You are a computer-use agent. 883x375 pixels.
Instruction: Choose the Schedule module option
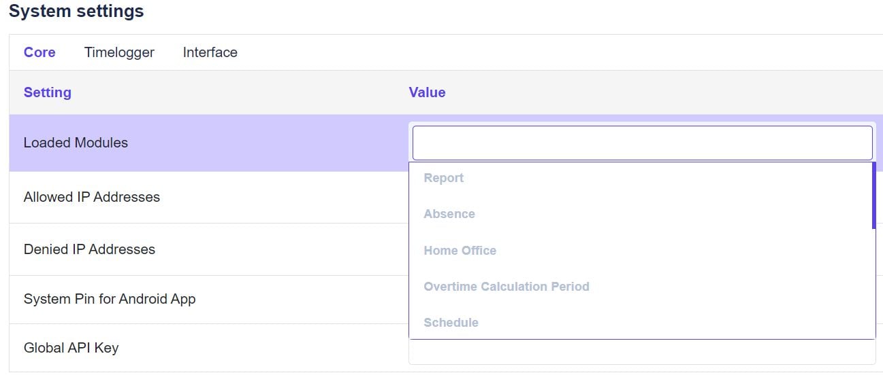[451, 323]
